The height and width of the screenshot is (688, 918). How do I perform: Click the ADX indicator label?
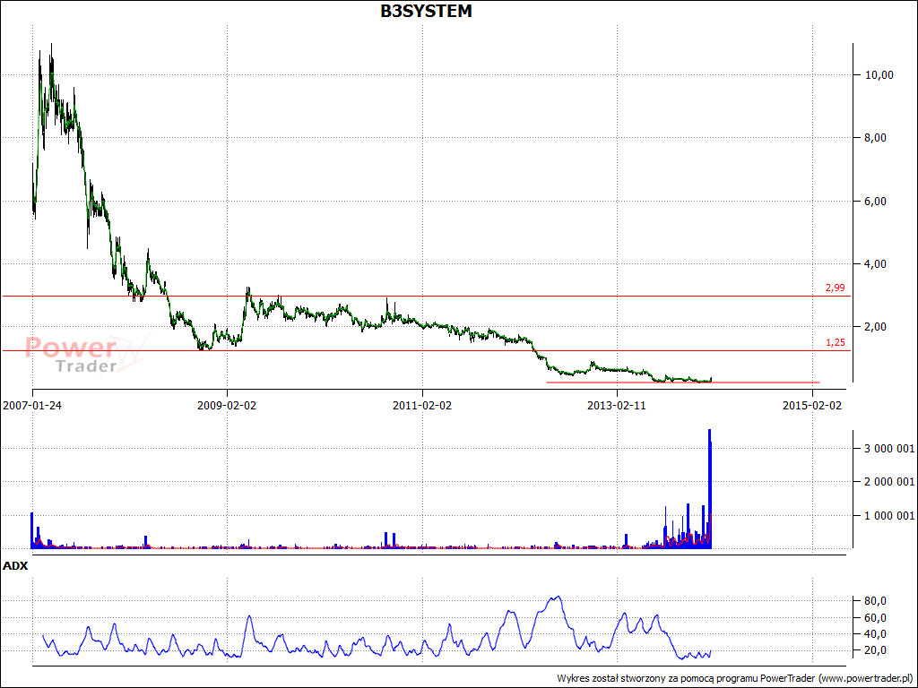coord(15,566)
